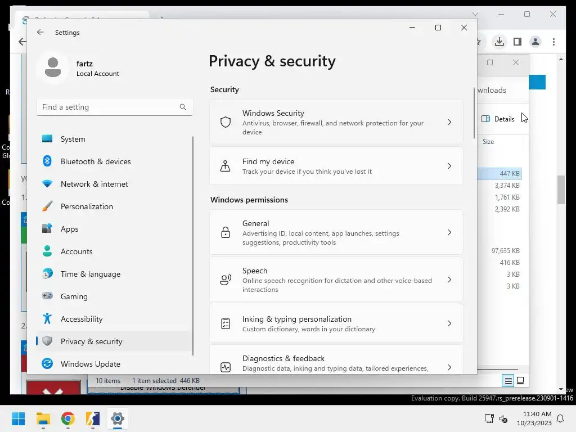Select the 3,374 KB file row

tap(499, 186)
